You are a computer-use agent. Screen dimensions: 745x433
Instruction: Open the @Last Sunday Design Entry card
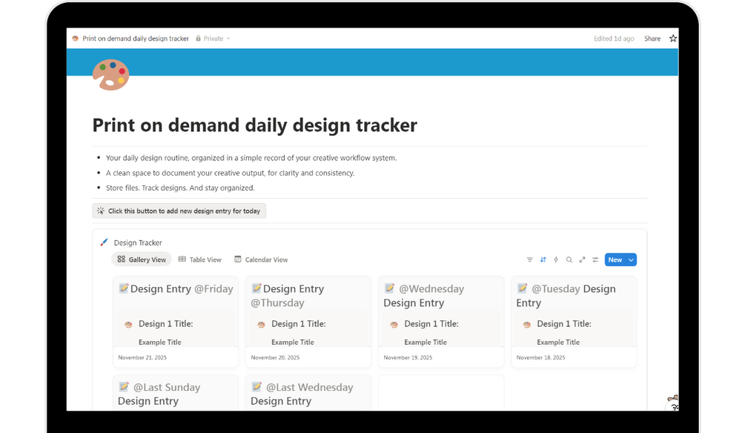click(x=176, y=393)
